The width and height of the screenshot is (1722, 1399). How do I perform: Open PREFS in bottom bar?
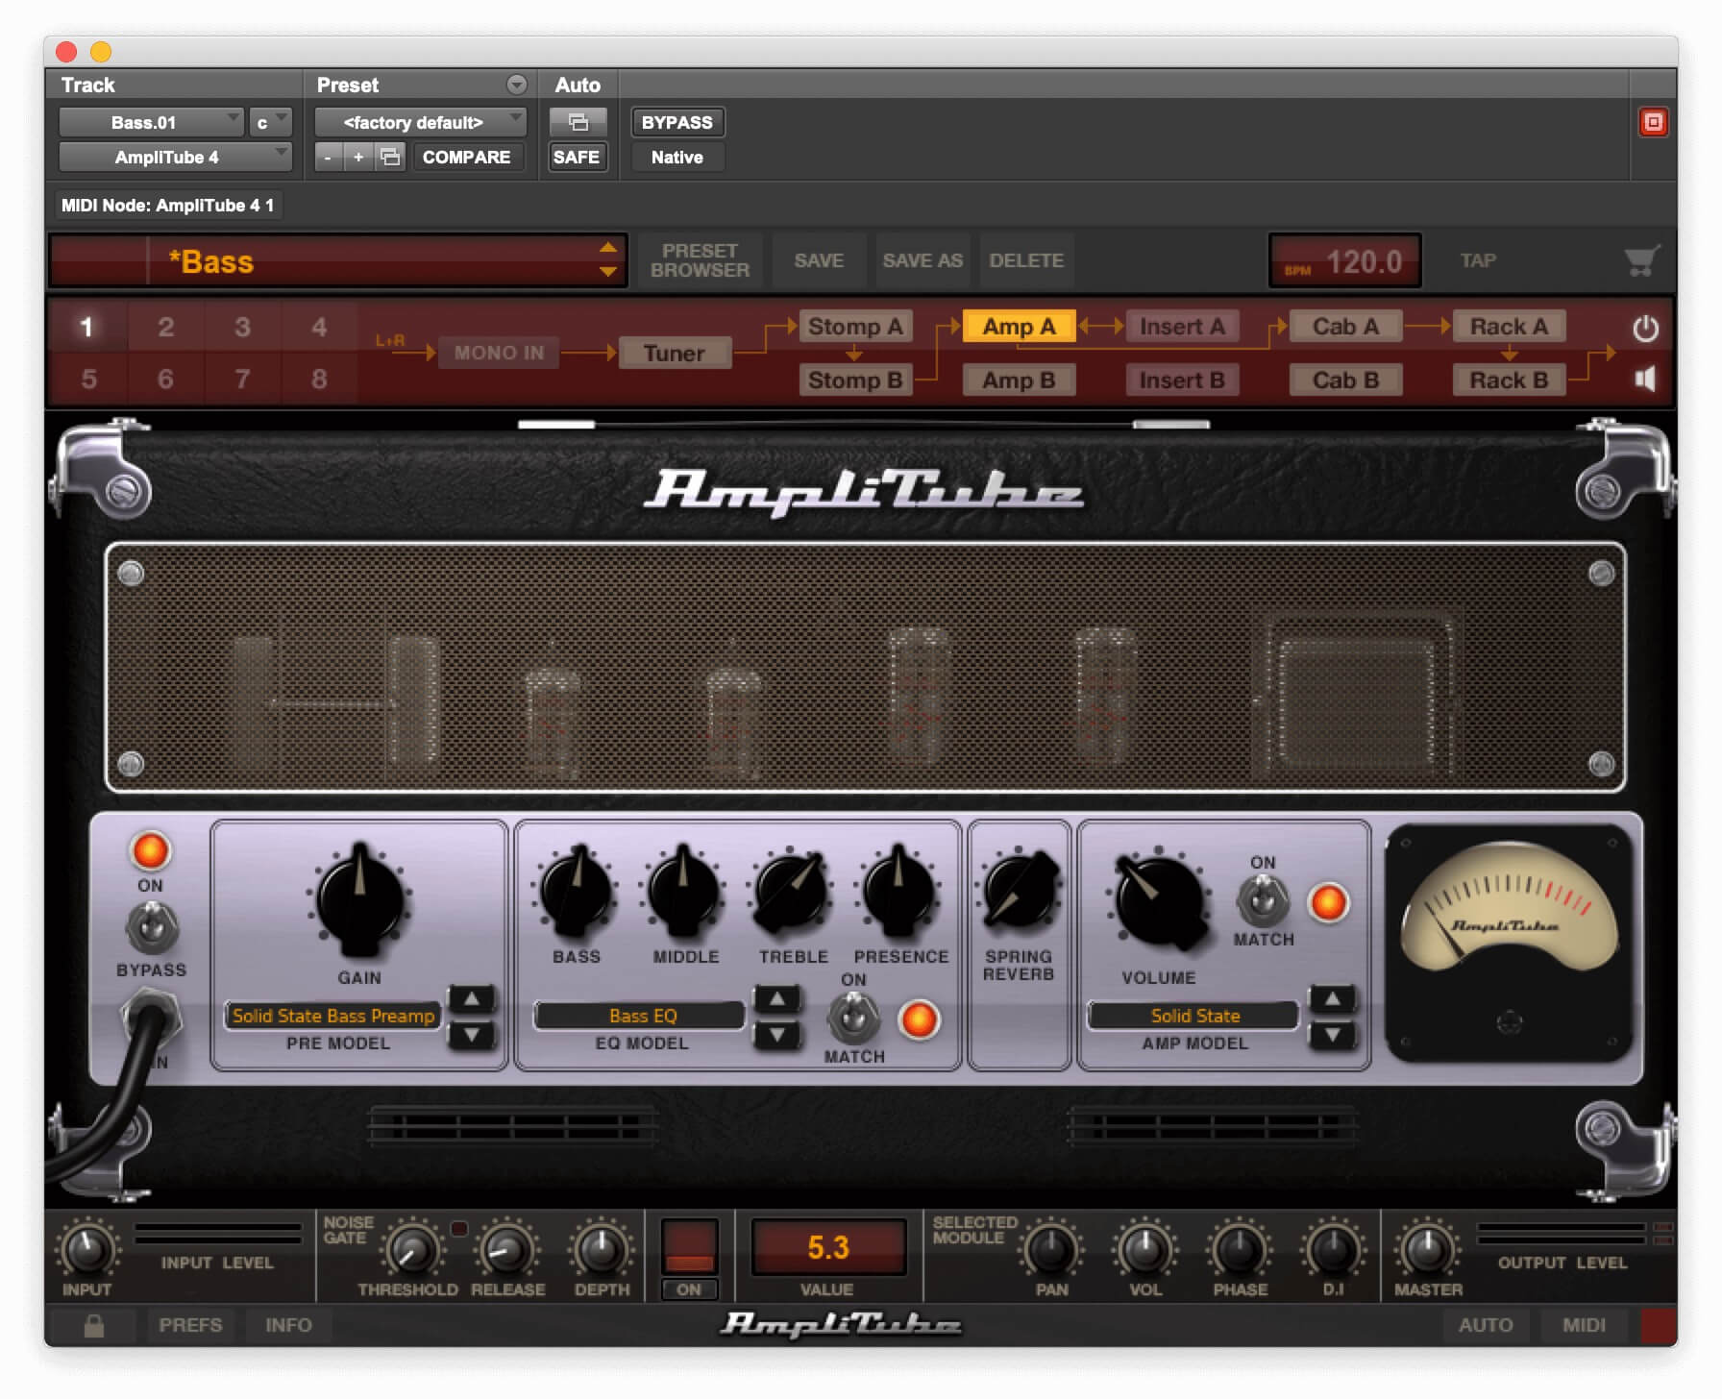(x=190, y=1325)
